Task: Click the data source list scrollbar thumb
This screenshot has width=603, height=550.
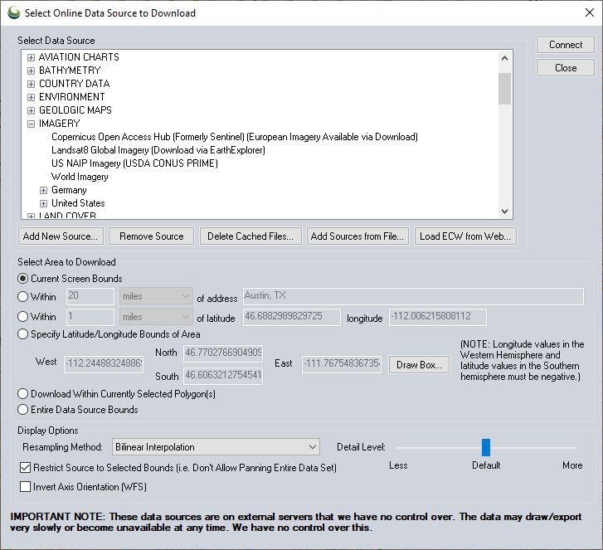Action: [x=504, y=89]
